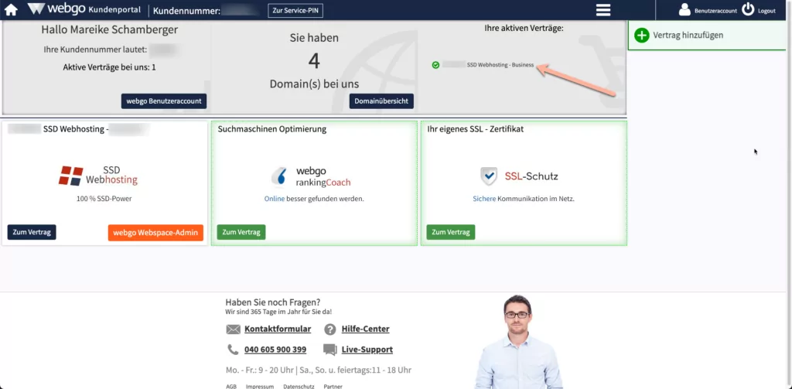Screen dimensions: 792x389
Task: Click the Ihre aktiven Verträge heading
Action: point(524,29)
